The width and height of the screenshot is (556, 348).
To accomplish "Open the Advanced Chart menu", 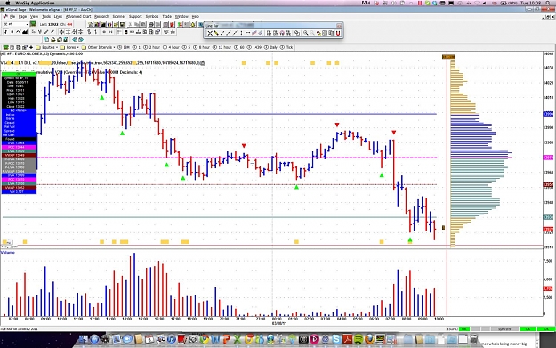I will coord(78,17).
